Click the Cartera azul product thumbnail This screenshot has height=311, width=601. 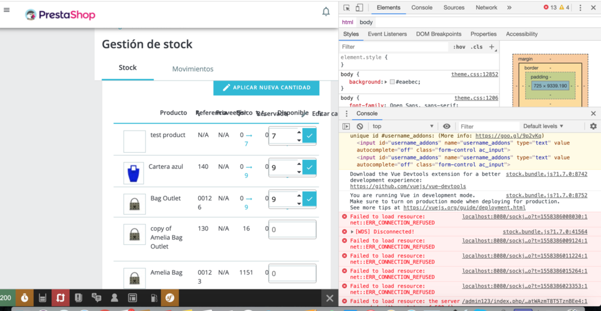[x=133, y=173]
